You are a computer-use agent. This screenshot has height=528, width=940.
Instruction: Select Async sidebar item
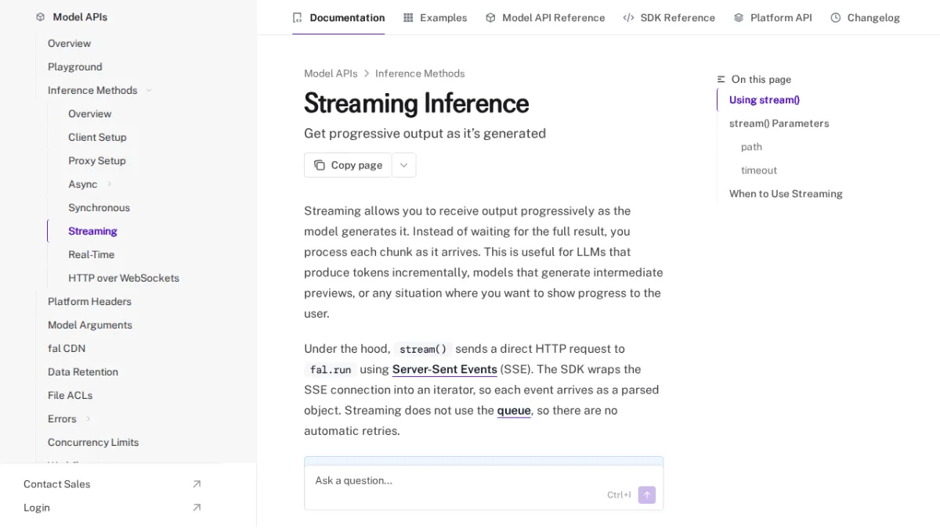83,184
